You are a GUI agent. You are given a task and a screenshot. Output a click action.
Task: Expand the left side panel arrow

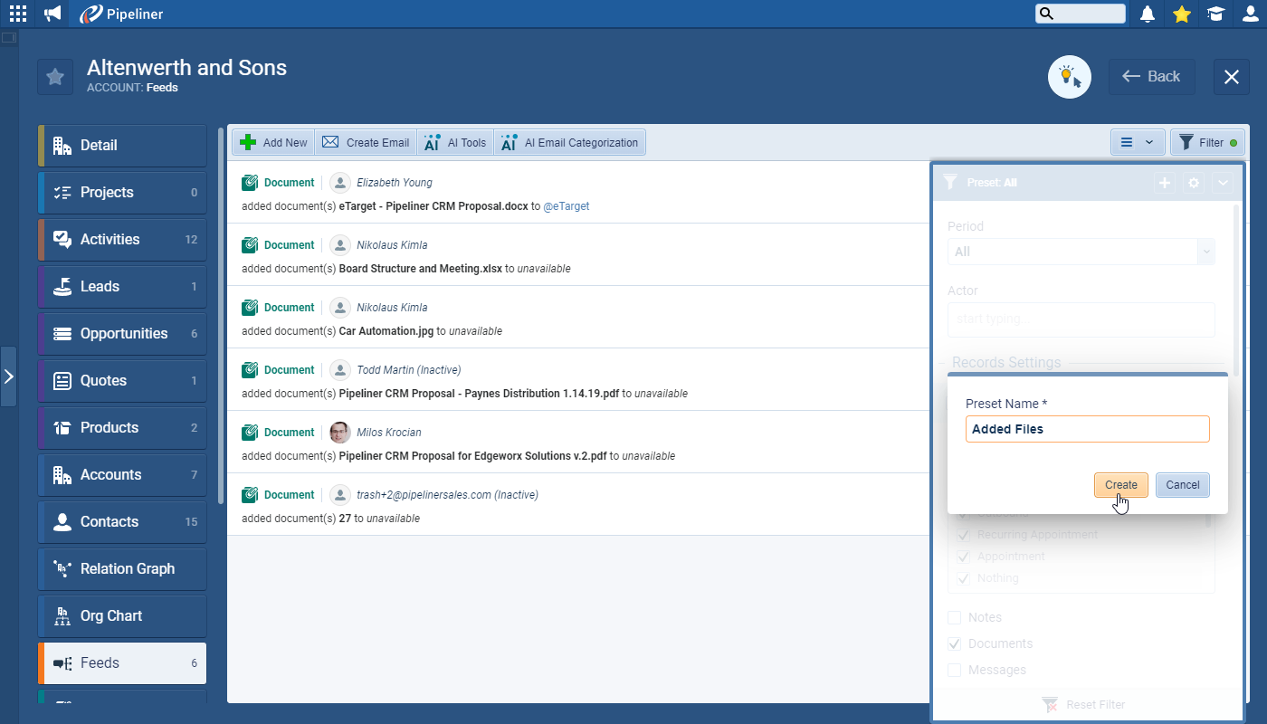point(8,376)
